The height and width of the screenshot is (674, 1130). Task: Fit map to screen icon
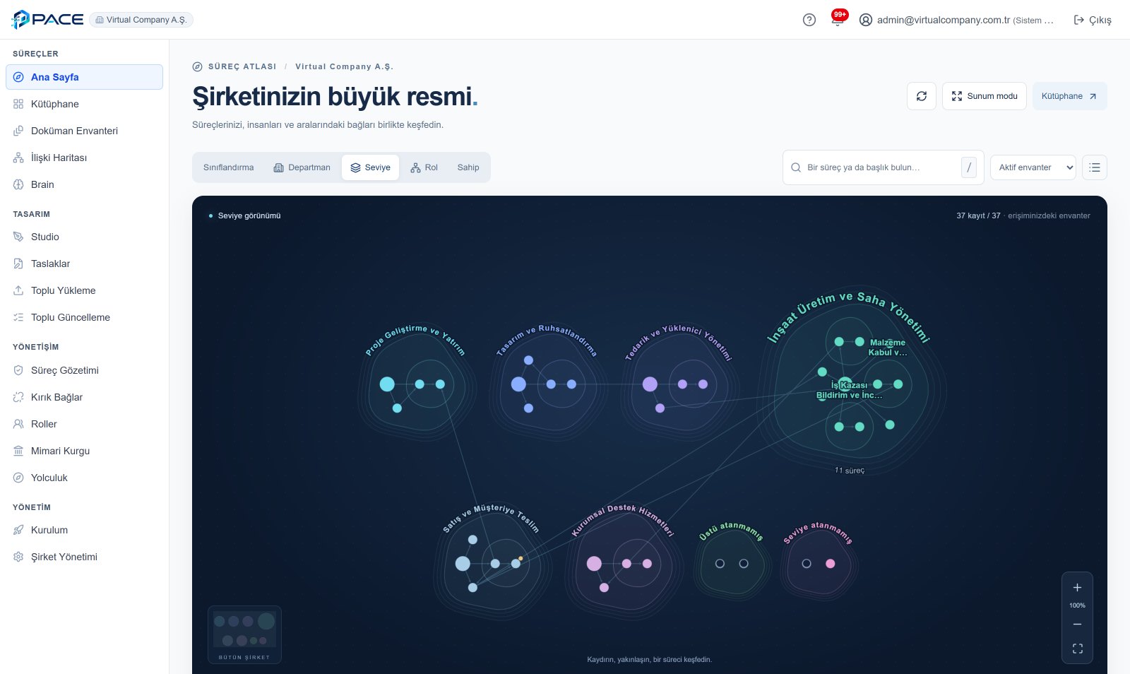1077,648
